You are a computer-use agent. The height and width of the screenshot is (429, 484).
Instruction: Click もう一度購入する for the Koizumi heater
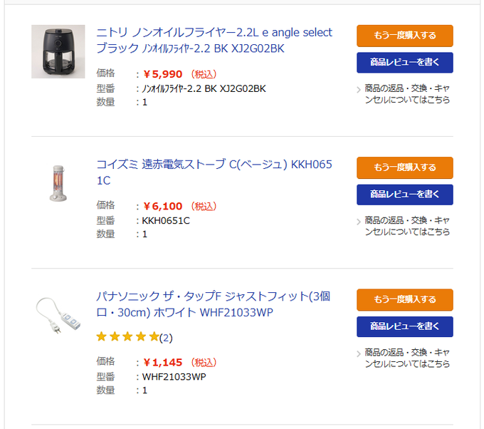tap(404, 167)
